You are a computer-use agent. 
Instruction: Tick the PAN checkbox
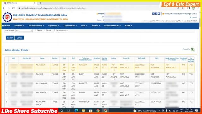click(x=37, y=30)
